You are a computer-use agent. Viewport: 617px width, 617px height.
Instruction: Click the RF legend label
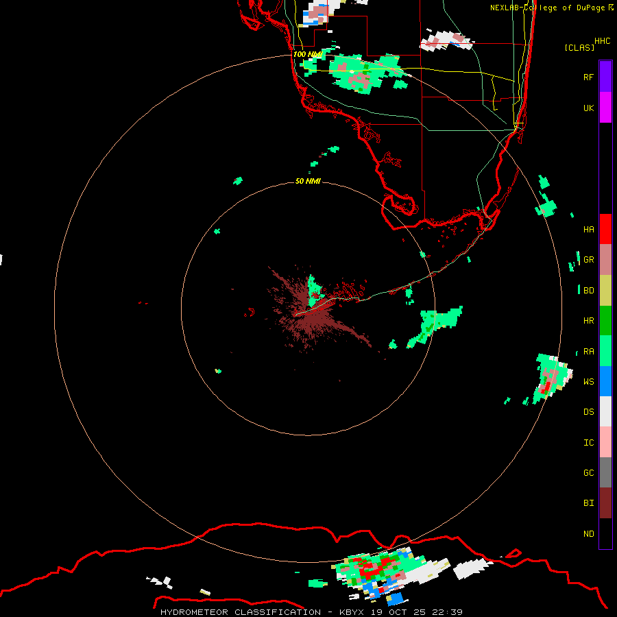point(588,77)
